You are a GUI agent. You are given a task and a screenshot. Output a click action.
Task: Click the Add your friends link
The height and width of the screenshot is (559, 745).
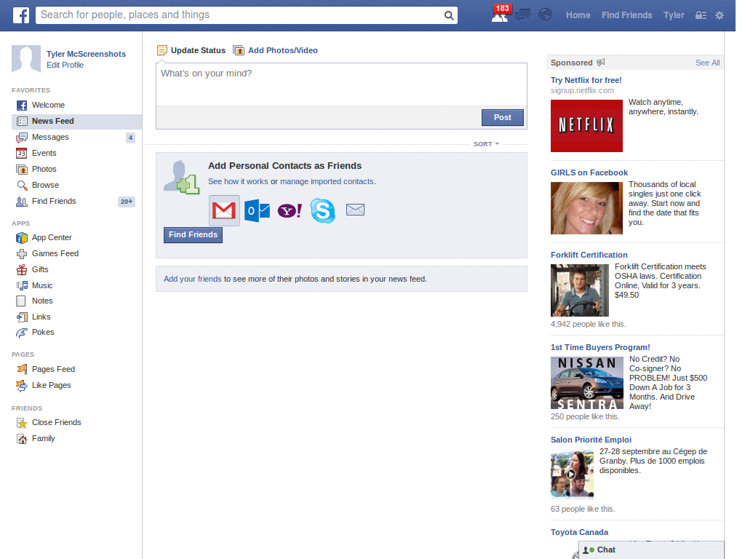[192, 279]
